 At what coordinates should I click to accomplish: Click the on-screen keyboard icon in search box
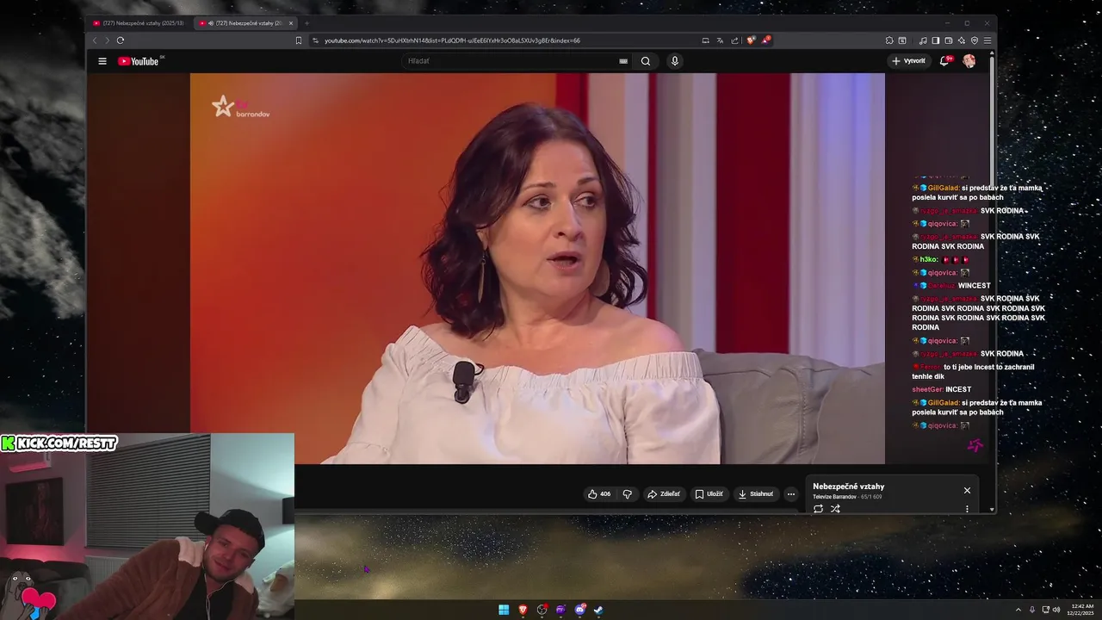[623, 61]
